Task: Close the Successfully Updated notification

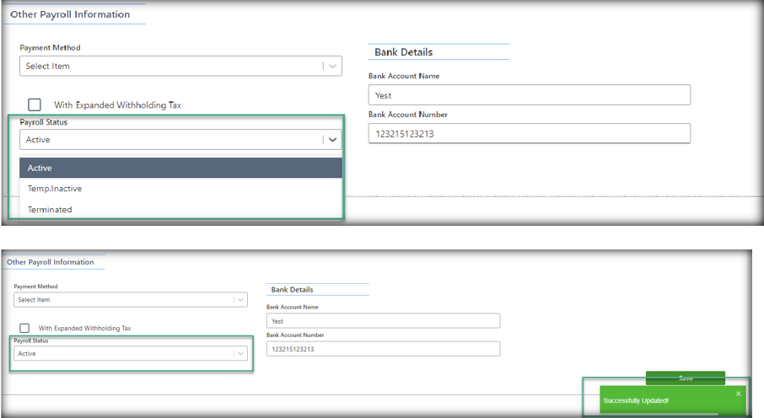Action: 738,394
